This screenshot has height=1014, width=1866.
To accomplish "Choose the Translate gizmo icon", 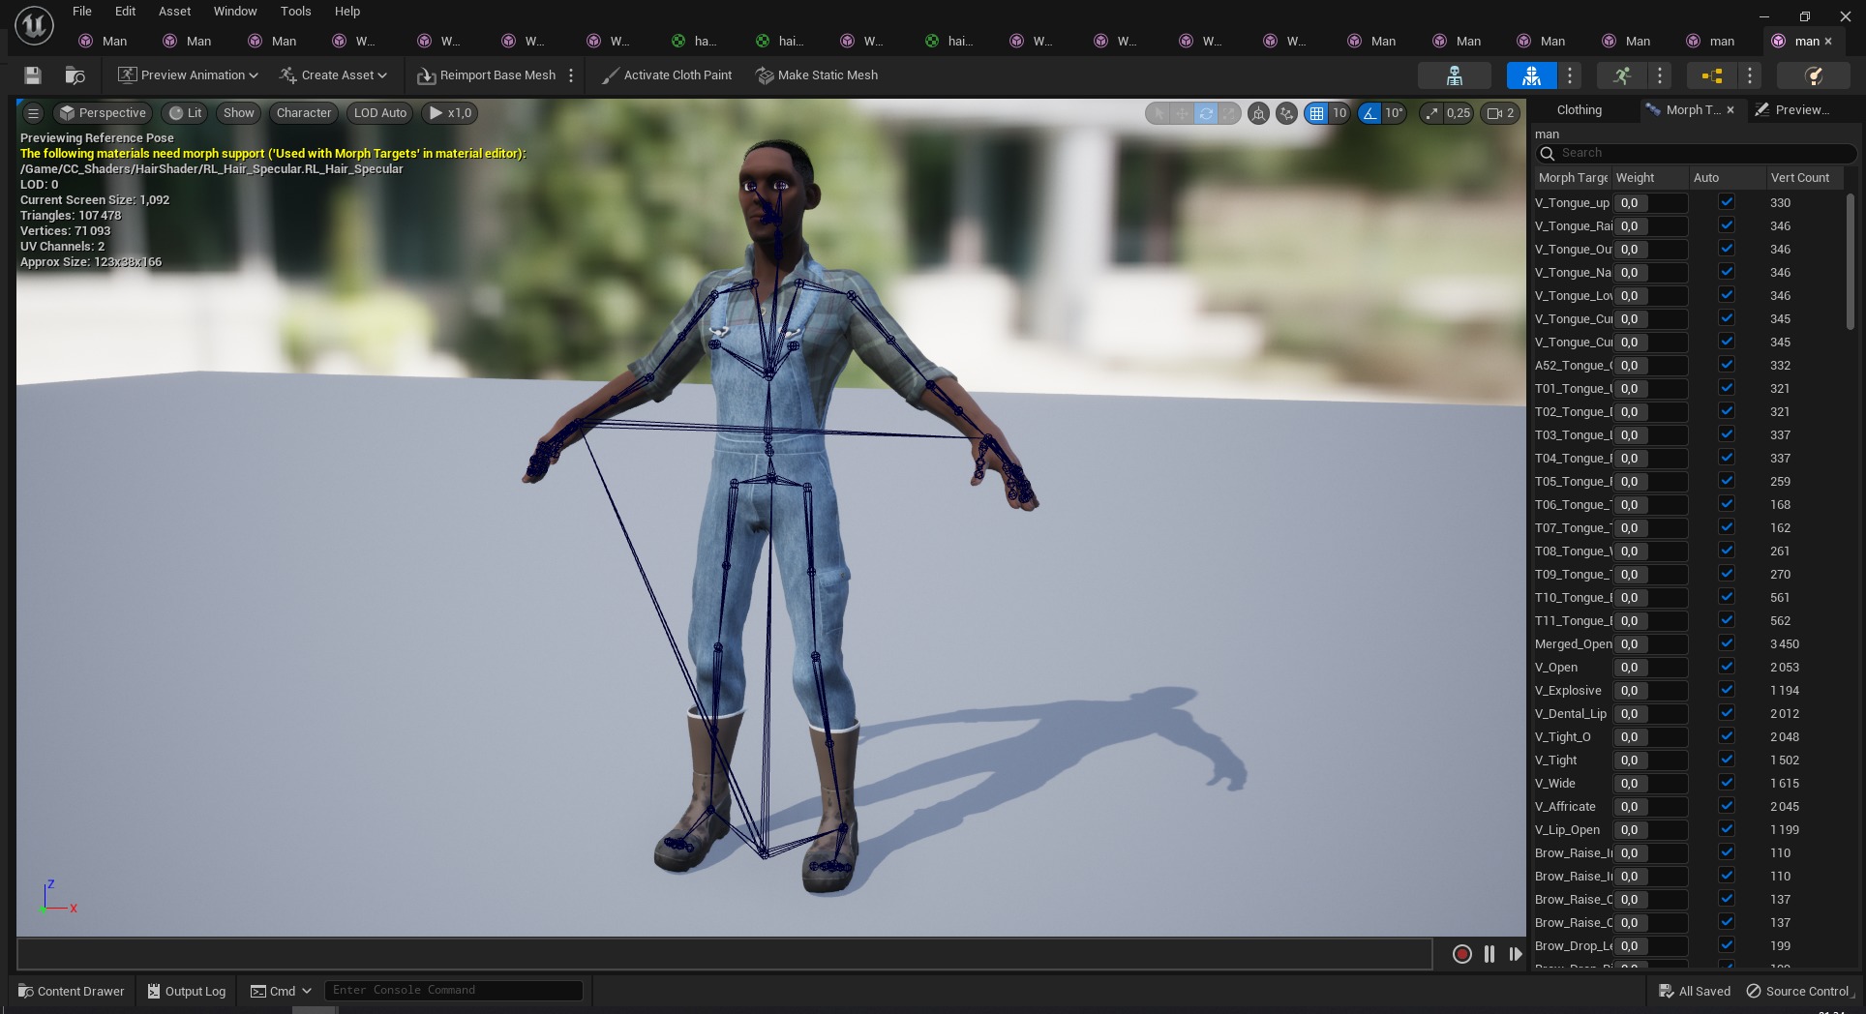I will (1182, 113).
